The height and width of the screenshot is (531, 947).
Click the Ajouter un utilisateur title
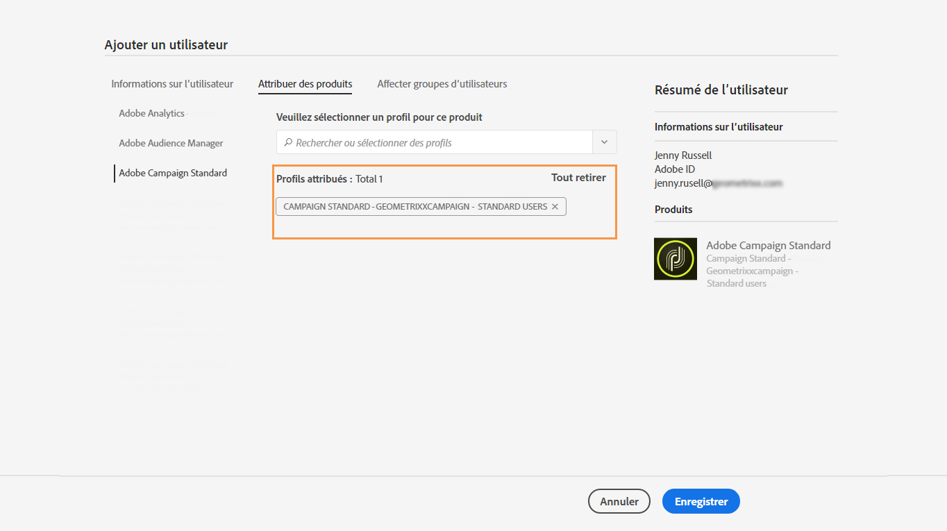coord(166,45)
